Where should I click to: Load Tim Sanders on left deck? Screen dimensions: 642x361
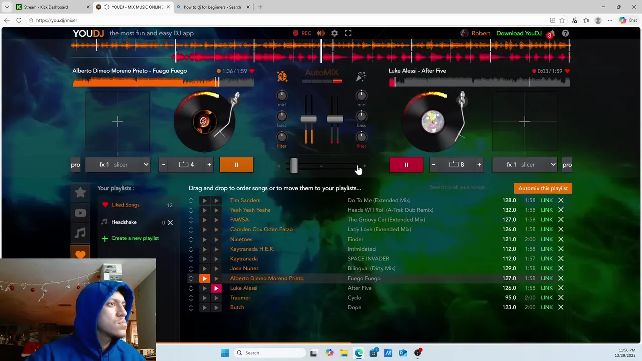pyautogui.click(x=204, y=200)
